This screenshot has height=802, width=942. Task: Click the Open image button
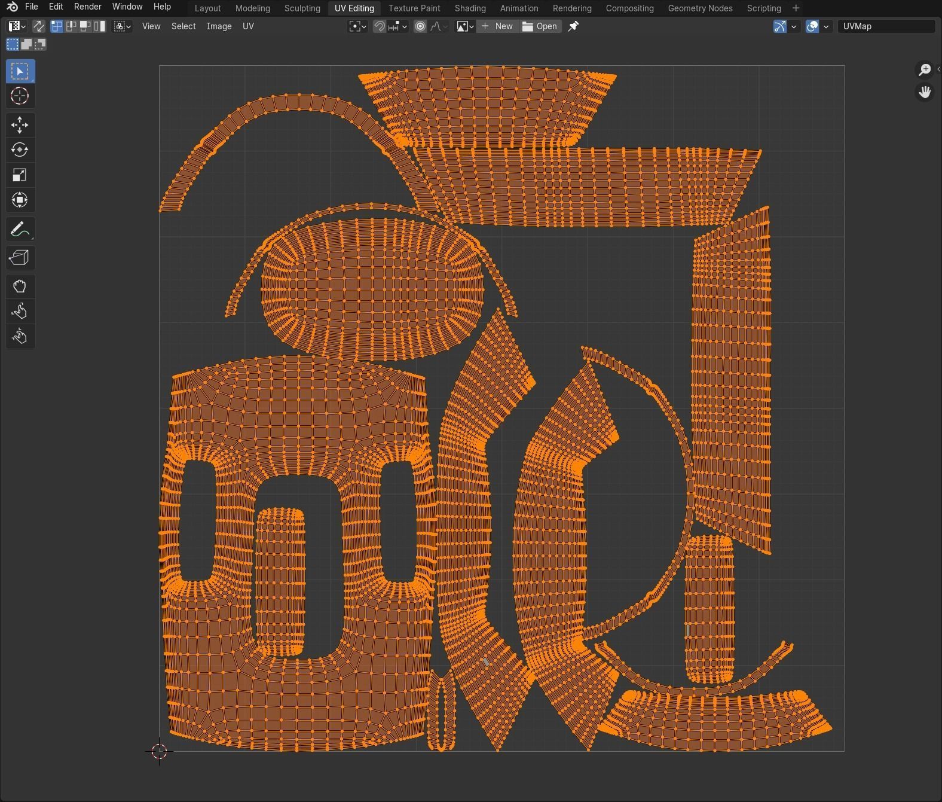pyautogui.click(x=540, y=26)
